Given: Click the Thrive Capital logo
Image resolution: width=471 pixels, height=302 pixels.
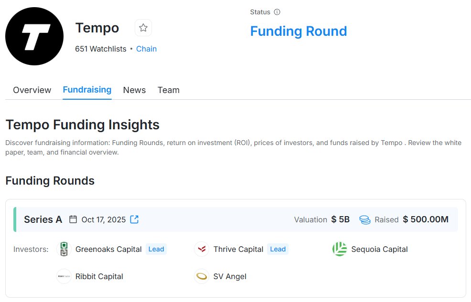Looking at the screenshot, I should (x=202, y=249).
